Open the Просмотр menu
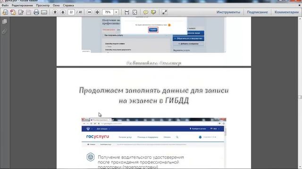The width and height of the screenshot is (302, 169). [x=43, y=5]
